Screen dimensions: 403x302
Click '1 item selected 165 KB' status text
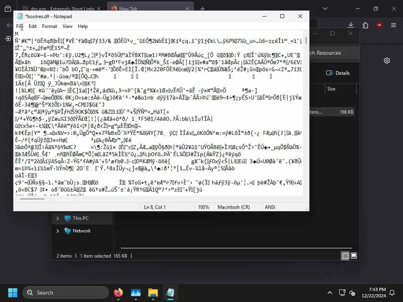(x=104, y=256)
